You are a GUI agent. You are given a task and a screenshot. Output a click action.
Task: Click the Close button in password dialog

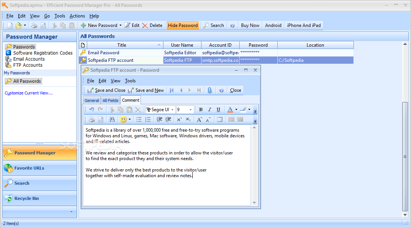(x=236, y=90)
